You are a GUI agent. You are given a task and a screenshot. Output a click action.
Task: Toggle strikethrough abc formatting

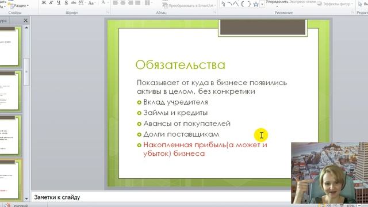74,2
